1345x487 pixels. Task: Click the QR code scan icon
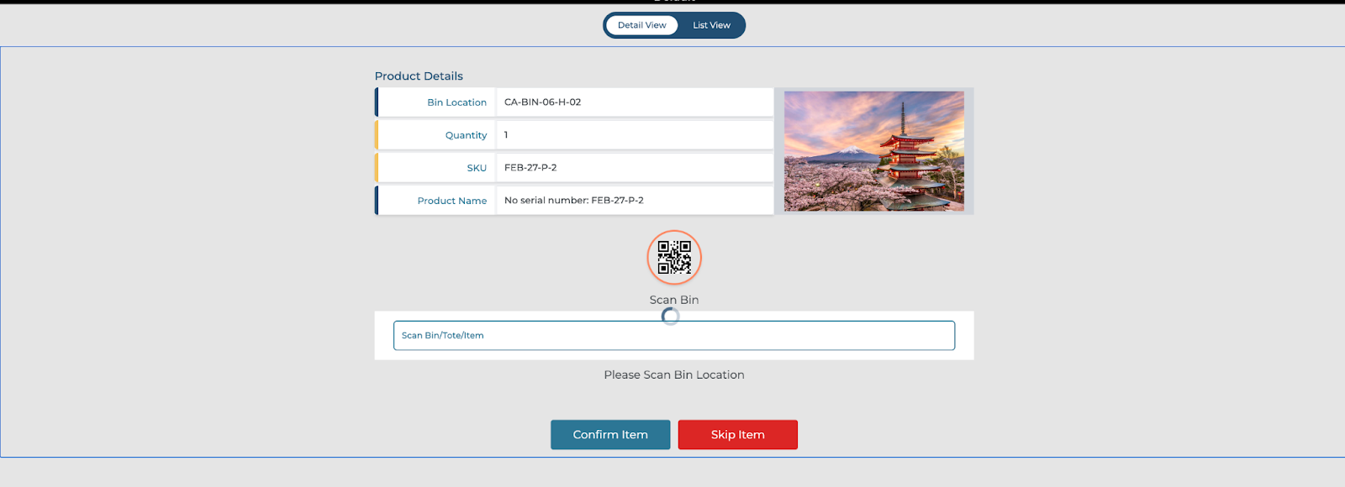pyautogui.click(x=674, y=257)
